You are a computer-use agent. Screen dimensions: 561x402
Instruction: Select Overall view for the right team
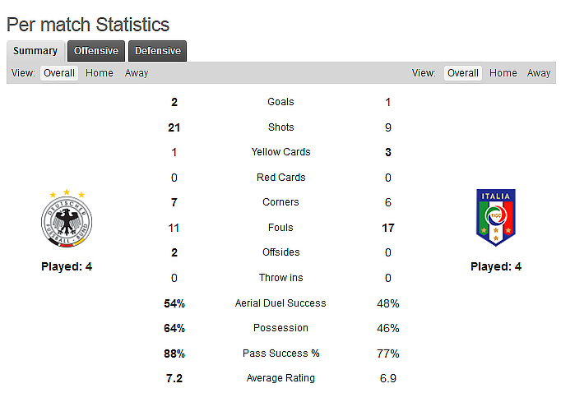click(463, 73)
